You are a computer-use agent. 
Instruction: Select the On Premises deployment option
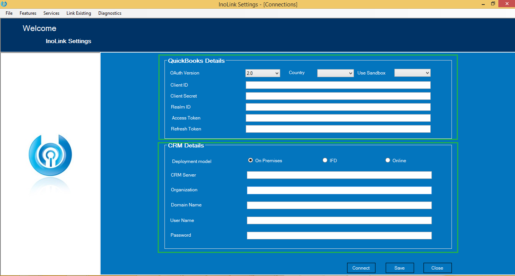tap(250, 160)
